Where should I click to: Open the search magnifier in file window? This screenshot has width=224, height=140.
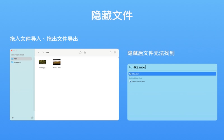tap(111, 52)
